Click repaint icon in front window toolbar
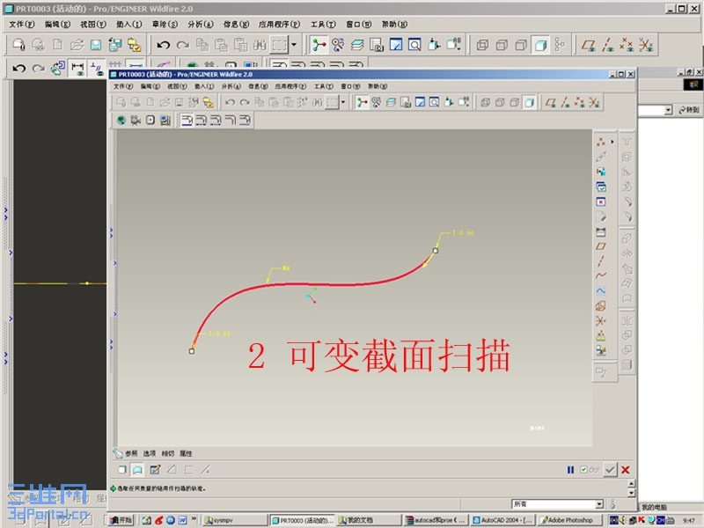The image size is (704, 528). click(420, 102)
